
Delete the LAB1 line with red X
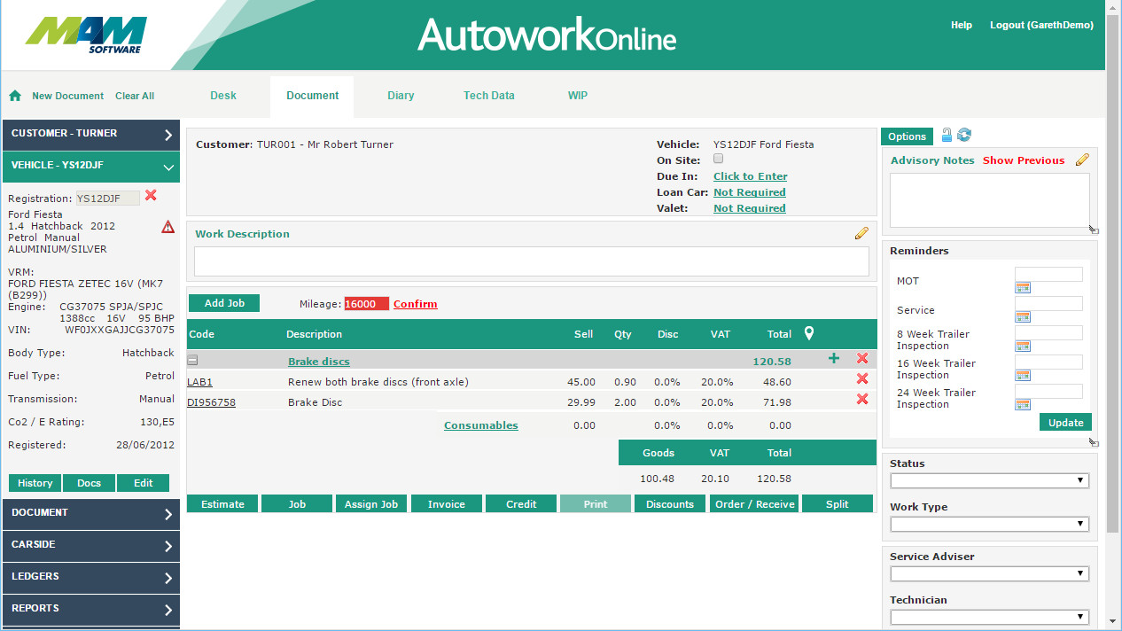point(861,379)
